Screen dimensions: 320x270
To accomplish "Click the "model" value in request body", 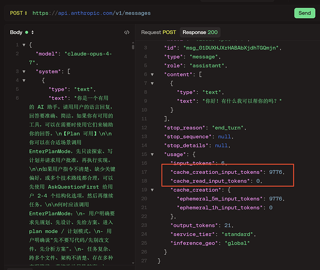I will pos(70,58).
